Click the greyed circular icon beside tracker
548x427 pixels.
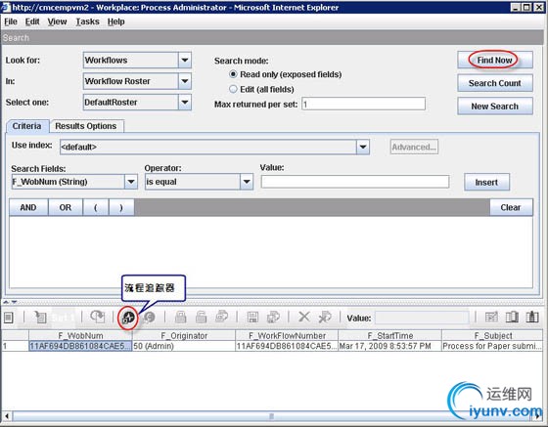(x=150, y=318)
